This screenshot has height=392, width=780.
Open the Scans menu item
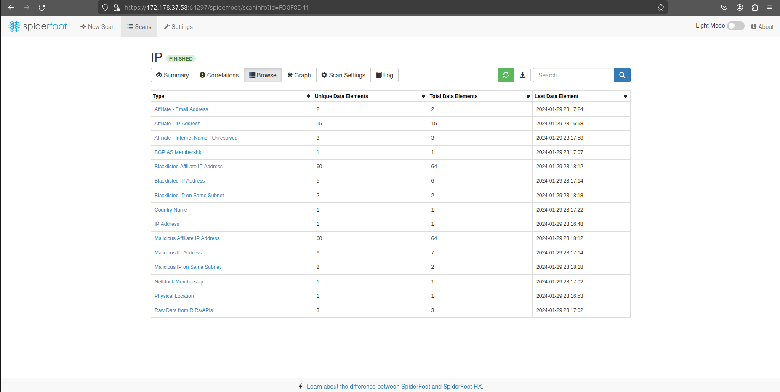(139, 26)
